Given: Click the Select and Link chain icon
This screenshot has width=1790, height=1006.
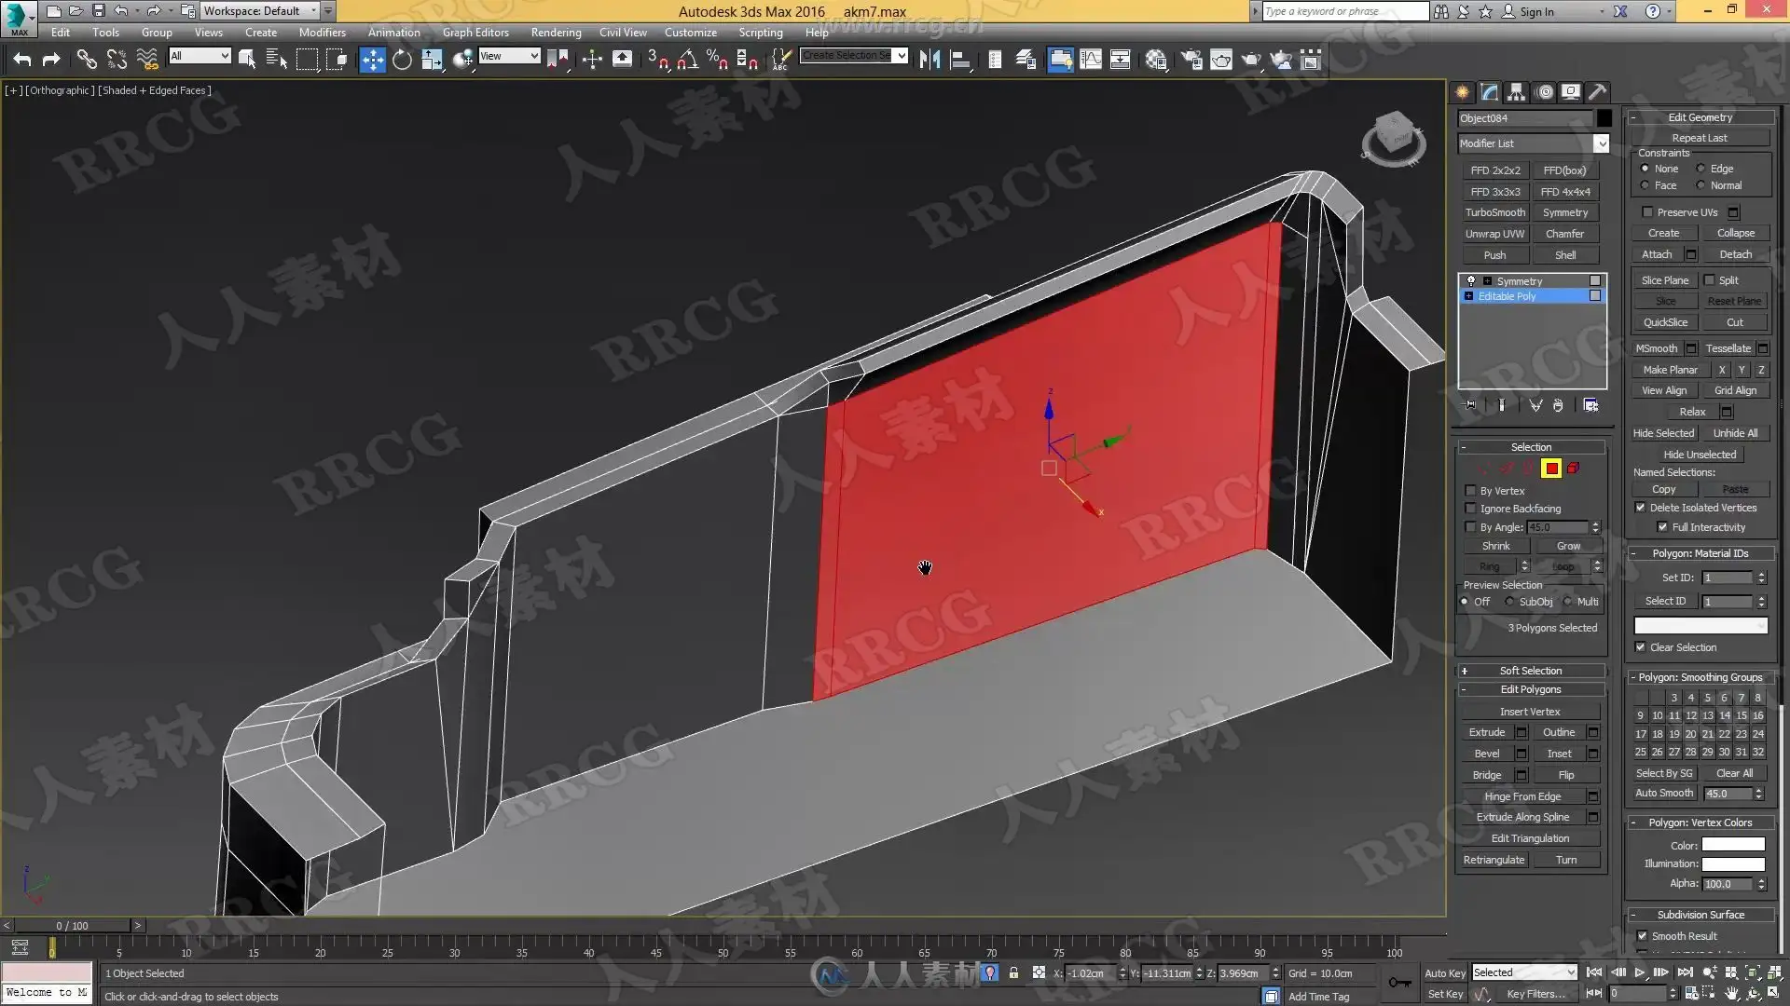Looking at the screenshot, I should (86, 61).
